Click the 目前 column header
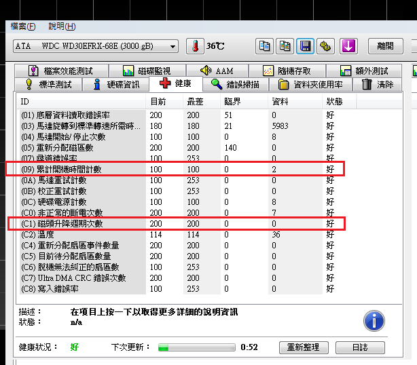Image resolution: width=417 pixels, height=365 pixels. 164,102
